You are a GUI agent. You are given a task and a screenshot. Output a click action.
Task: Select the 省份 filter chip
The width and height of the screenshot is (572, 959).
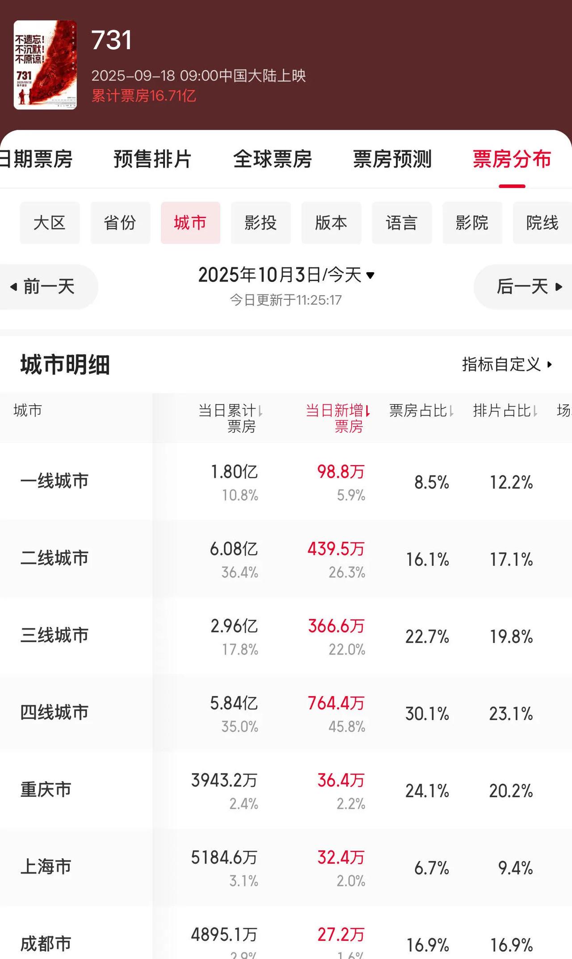[120, 223]
